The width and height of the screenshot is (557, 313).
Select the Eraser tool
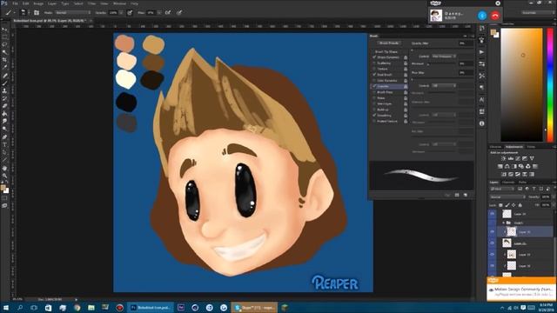pyautogui.click(x=4, y=106)
